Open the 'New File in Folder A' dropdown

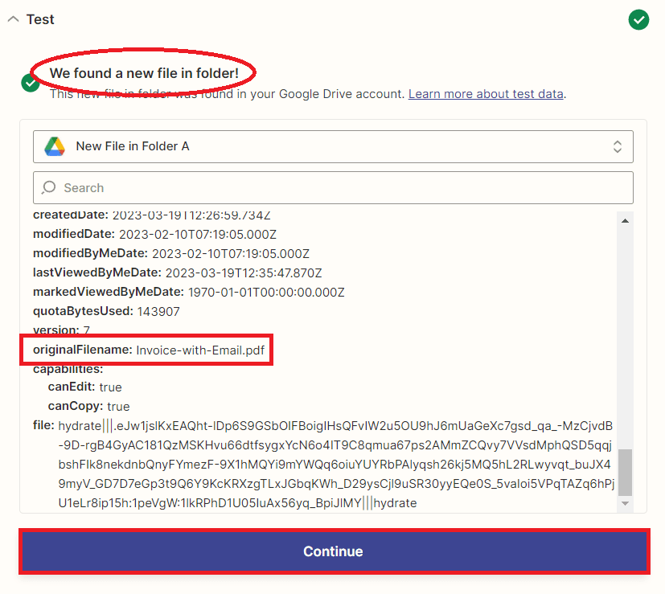point(333,146)
